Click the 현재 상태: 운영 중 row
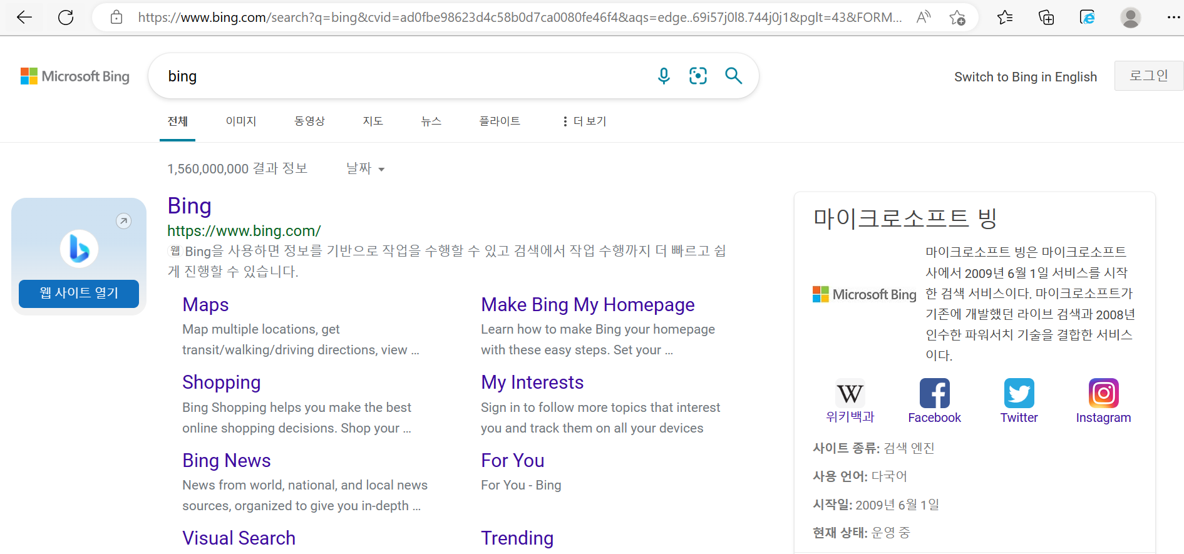Image resolution: width=1184 pixels, height=554 pixels. [x=862, y=533]
